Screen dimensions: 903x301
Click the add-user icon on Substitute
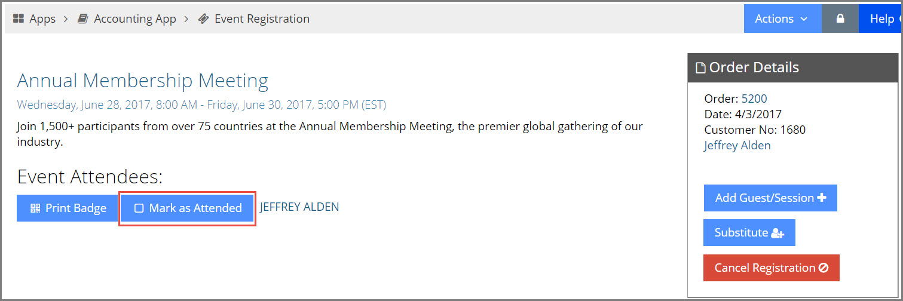(x=778, y=233)
